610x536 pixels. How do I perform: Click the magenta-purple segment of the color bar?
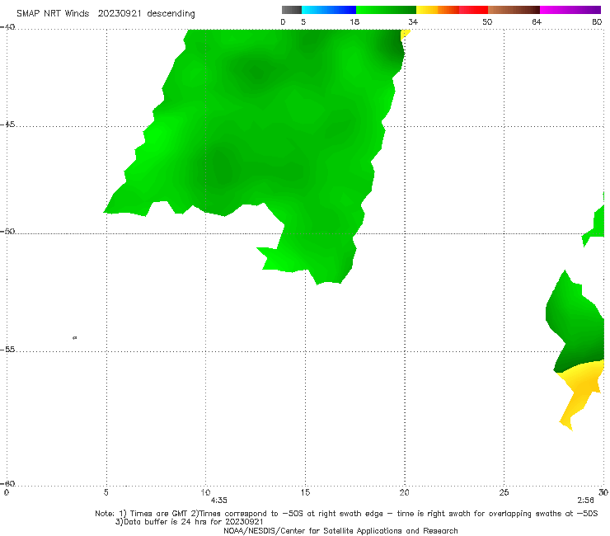pyautogui.click(x=570, y=10)
